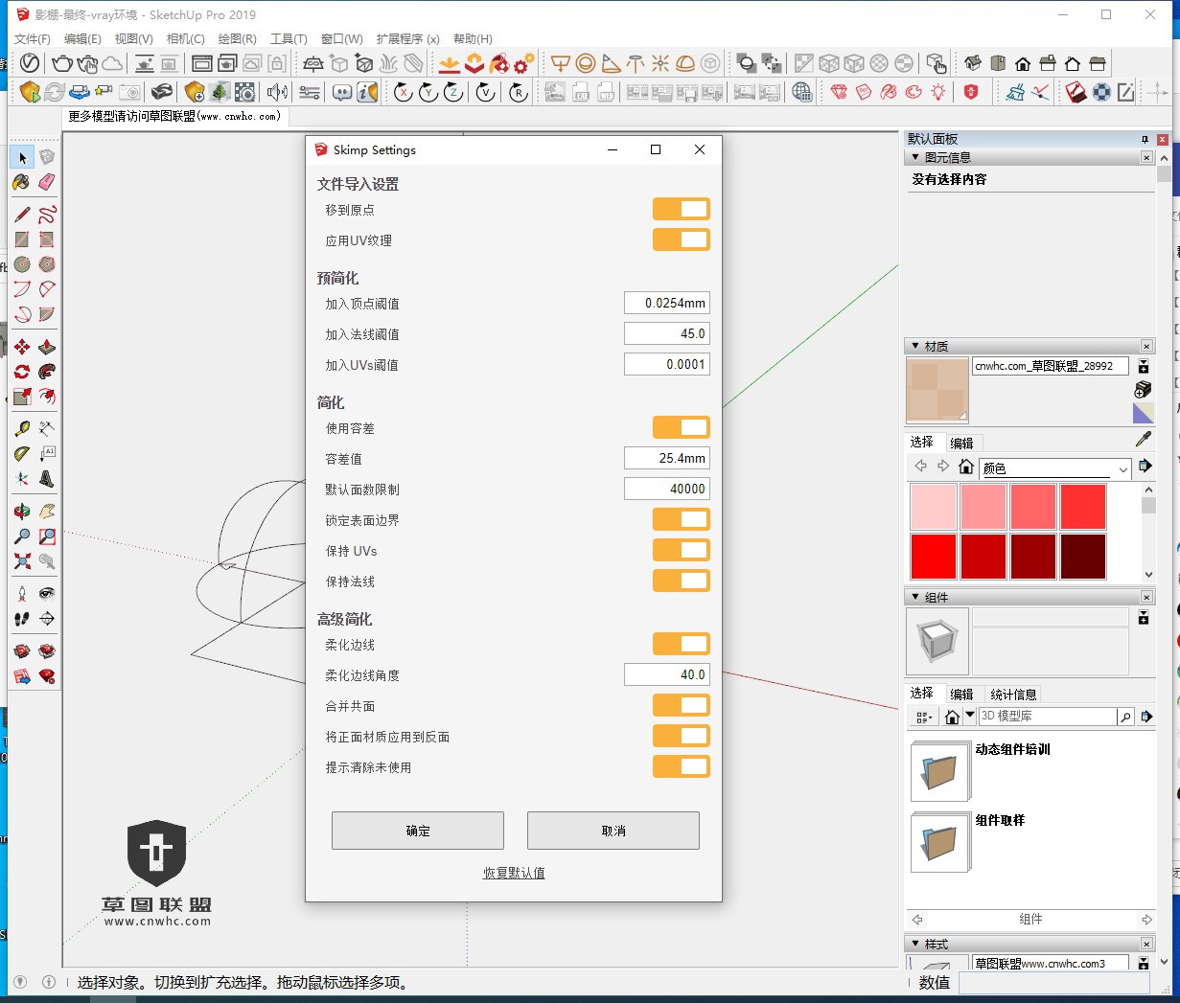Switch to 统计信息 tab in components
The height and width of the screenshot is (1003, 1180).
tap(1012, 694)
